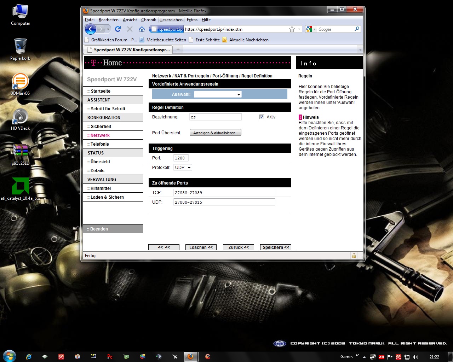Open the Grafikkarten Forum bookmark

[111, 40]
